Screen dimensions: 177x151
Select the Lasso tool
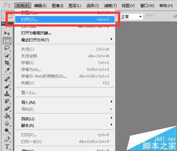pyautogui.click(x=7, y=48)
